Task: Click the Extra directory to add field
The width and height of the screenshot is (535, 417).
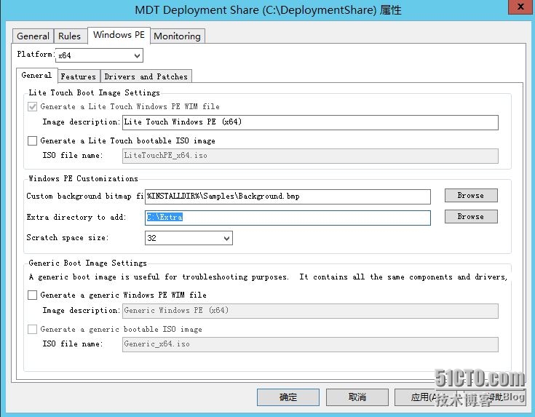Action: click(288, 218)
